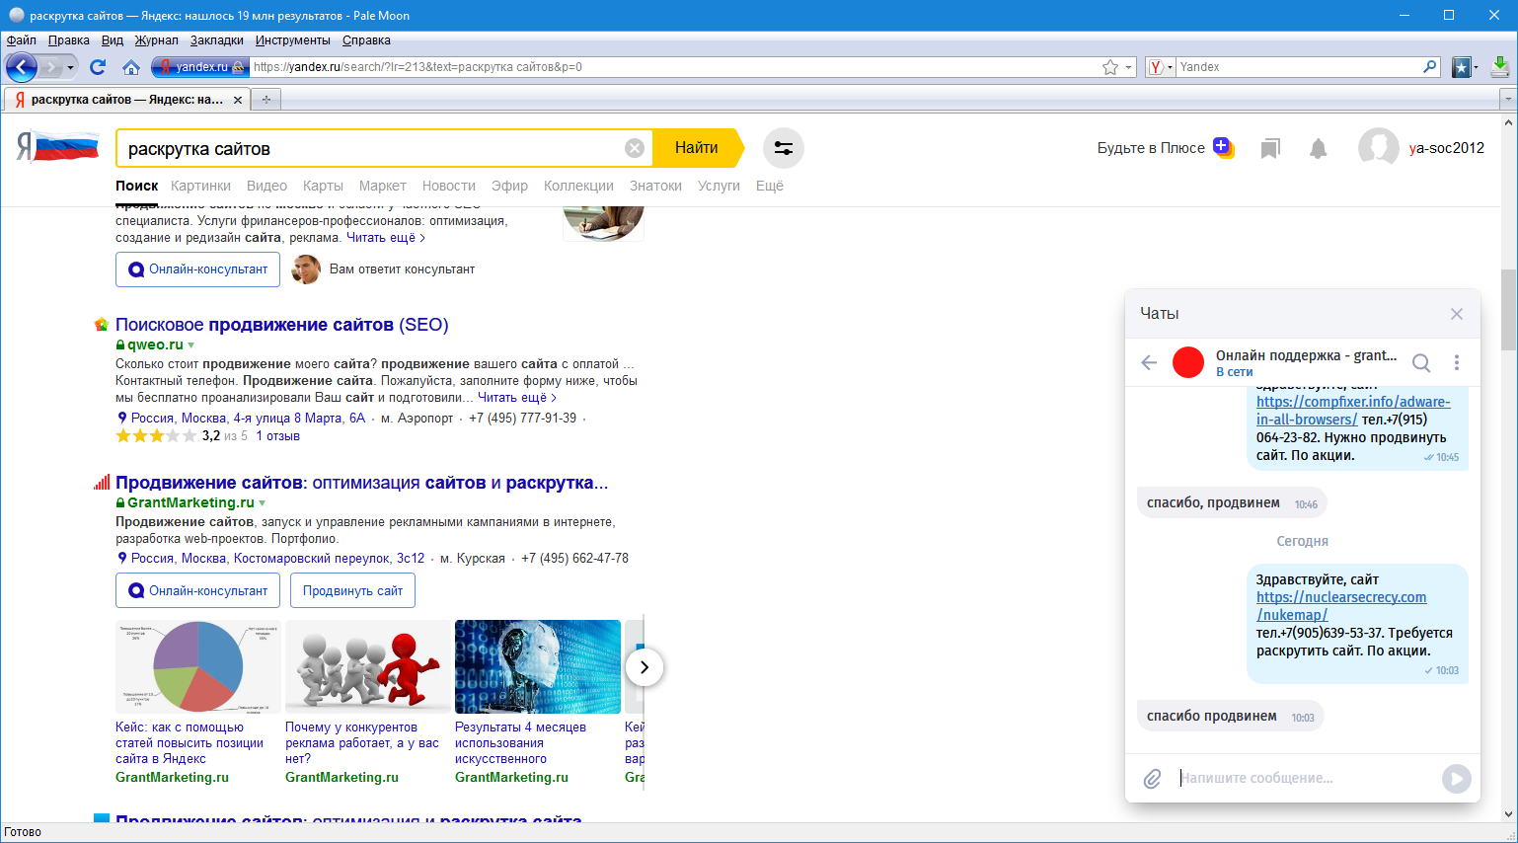
Task: Click the red avatar of Онлайн поддержка chat
Action: [1188, 362]
